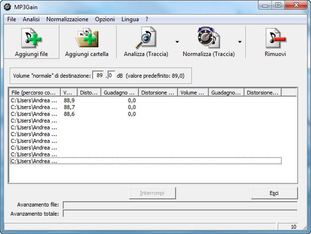Open the Opzioni menu
Image resolution: width=311 pixels, height=234 pixels.
(x=104, y=19)
